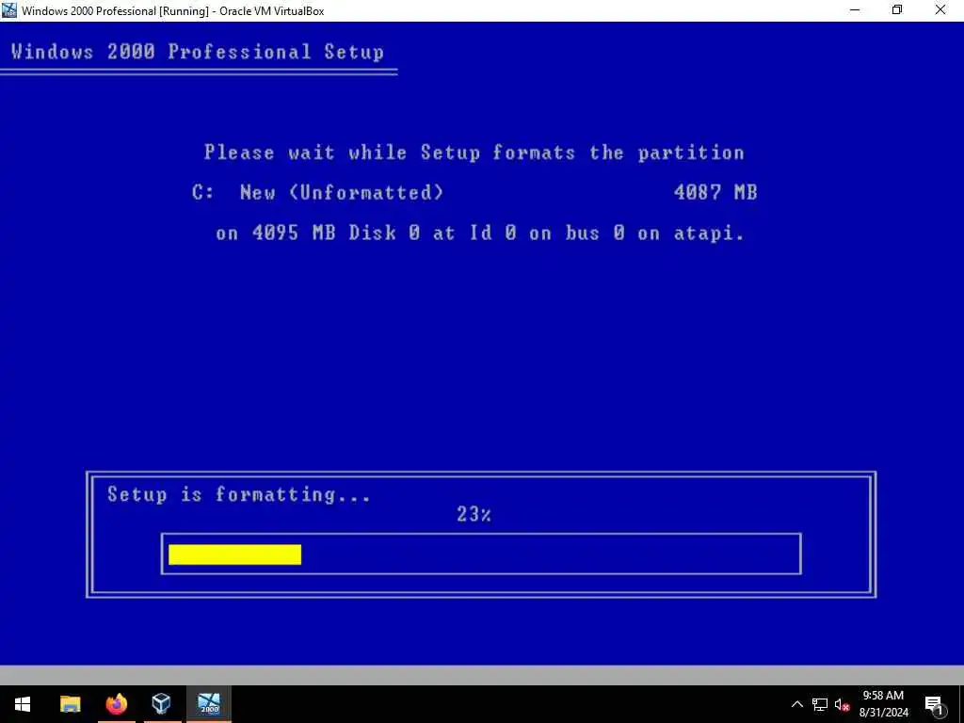The height and width of the screenshot is (723, 964).
Task: Open the network status tray icon
Action: 820,704
